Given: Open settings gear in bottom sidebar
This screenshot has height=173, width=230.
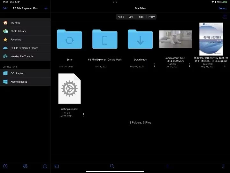Looking at the screenshot, I should click(x=25, y=166).
